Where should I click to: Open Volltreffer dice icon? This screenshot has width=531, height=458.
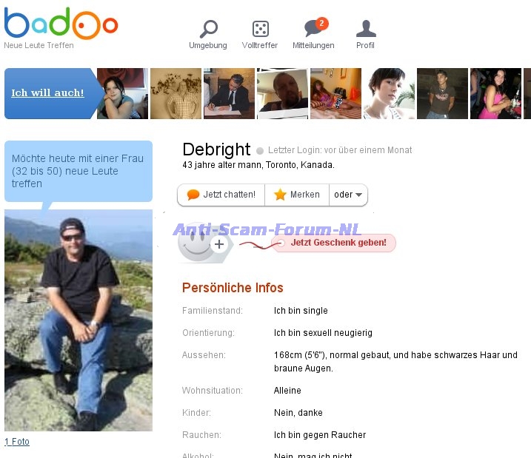click(x=260, y=30)
